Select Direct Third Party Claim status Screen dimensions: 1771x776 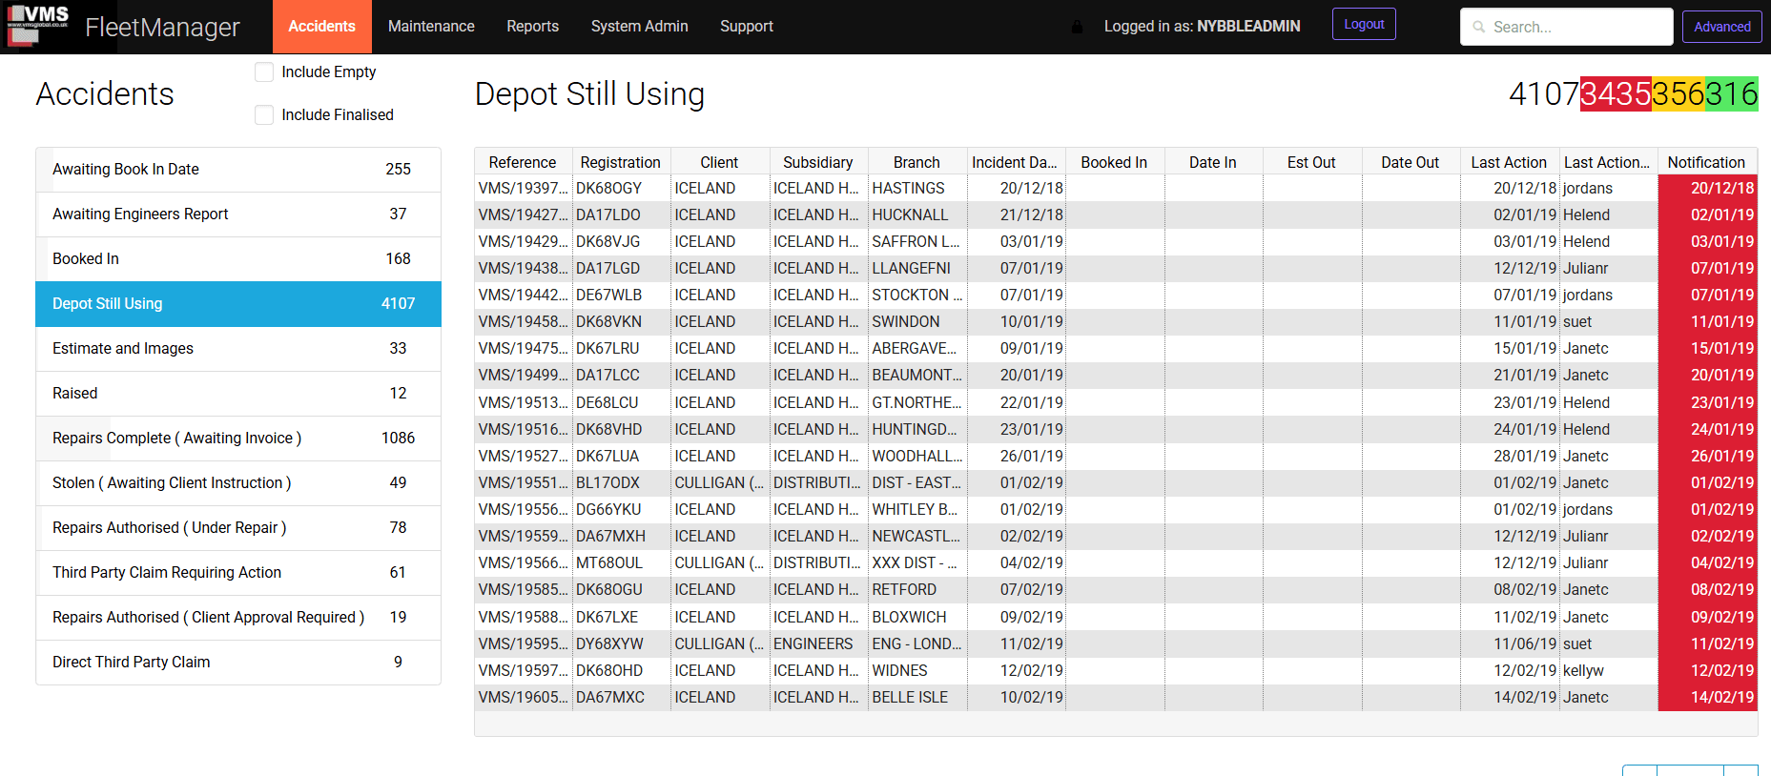pyautogui.click(x=238, y=663)
